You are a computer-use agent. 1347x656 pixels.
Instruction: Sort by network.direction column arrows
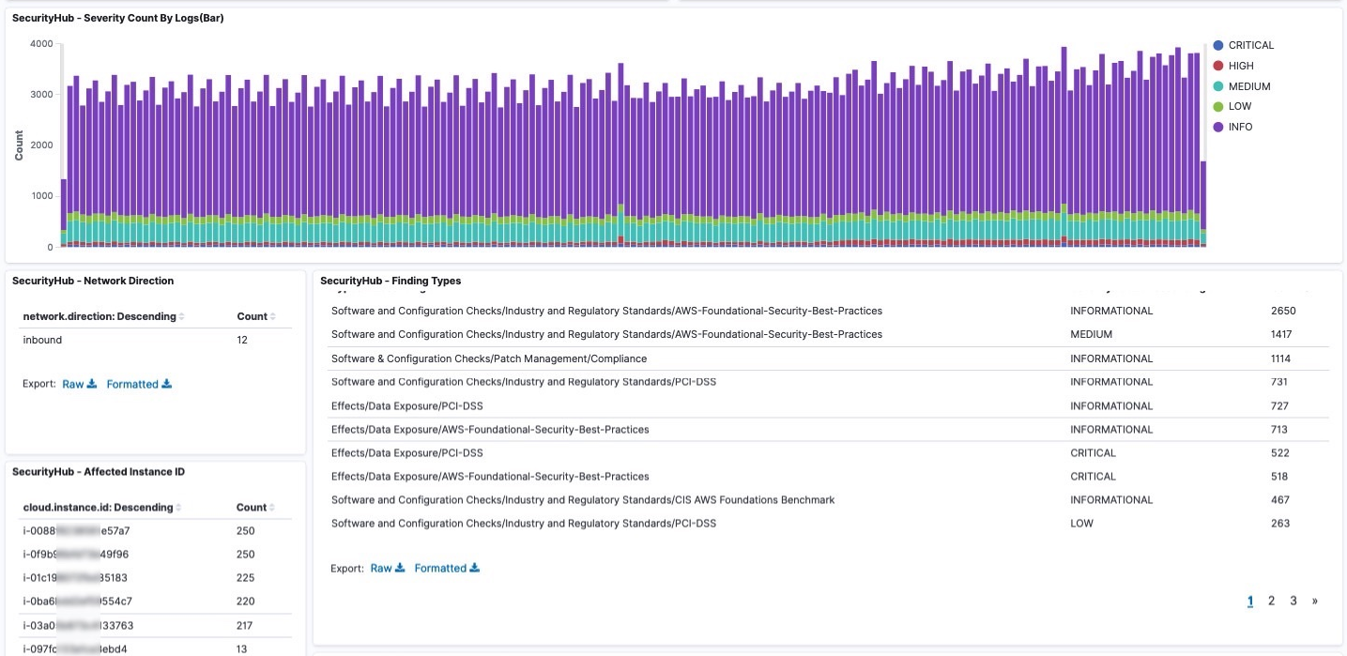(x=182, y=317)
